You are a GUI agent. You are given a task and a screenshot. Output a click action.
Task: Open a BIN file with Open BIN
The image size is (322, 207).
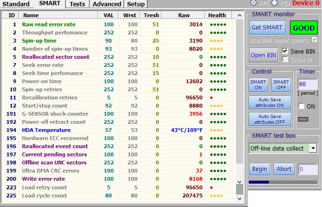pos(263,55)
